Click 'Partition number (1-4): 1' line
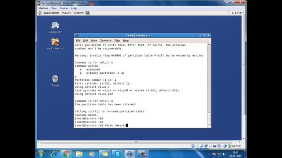This screenshot has width=282, height=158. tap(96, 80)
